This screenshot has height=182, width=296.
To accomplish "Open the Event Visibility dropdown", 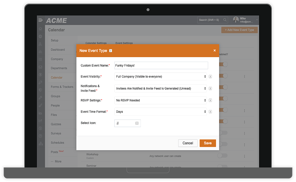I will click(160, 77).
